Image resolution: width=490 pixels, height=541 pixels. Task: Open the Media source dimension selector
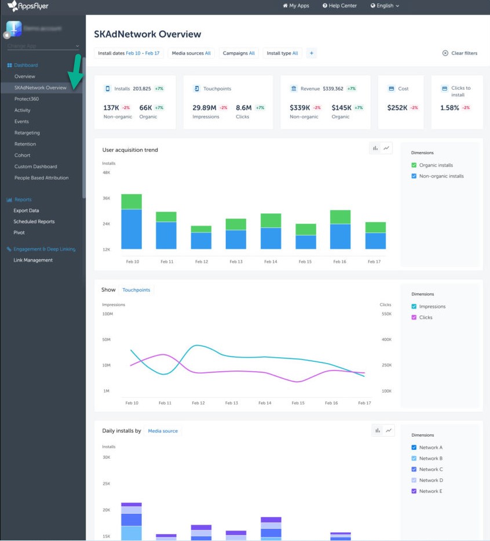[163, 431]
